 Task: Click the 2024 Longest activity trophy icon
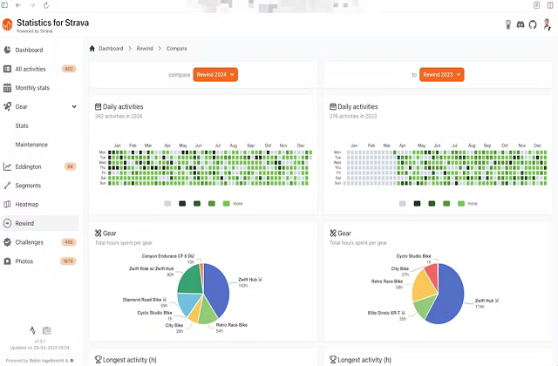99,360
